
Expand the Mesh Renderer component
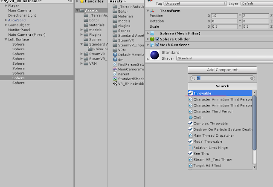point(148,45)
